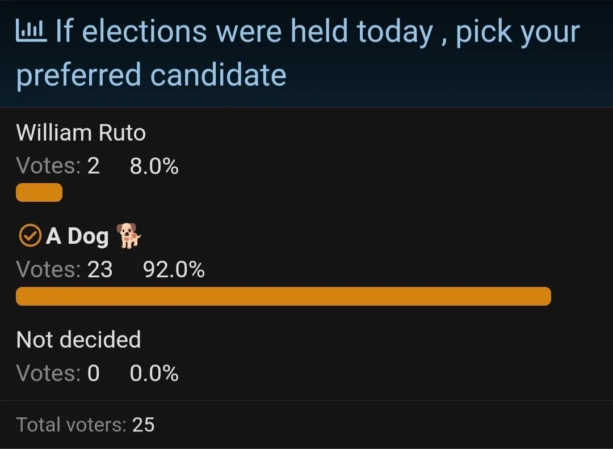Click the long orange bar under A Dog
This screenshot has height=449, width=613.
[283, 296]
